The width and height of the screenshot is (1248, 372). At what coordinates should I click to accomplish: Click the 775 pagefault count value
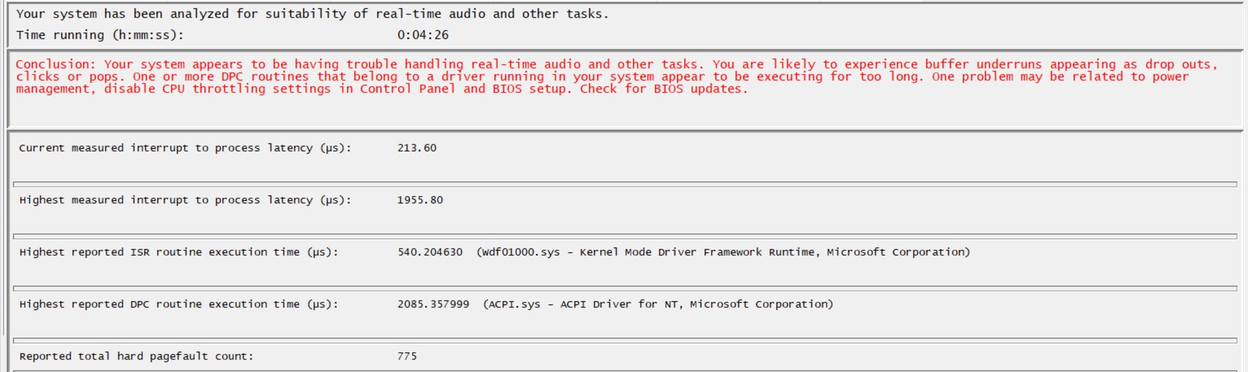(407, 356)
